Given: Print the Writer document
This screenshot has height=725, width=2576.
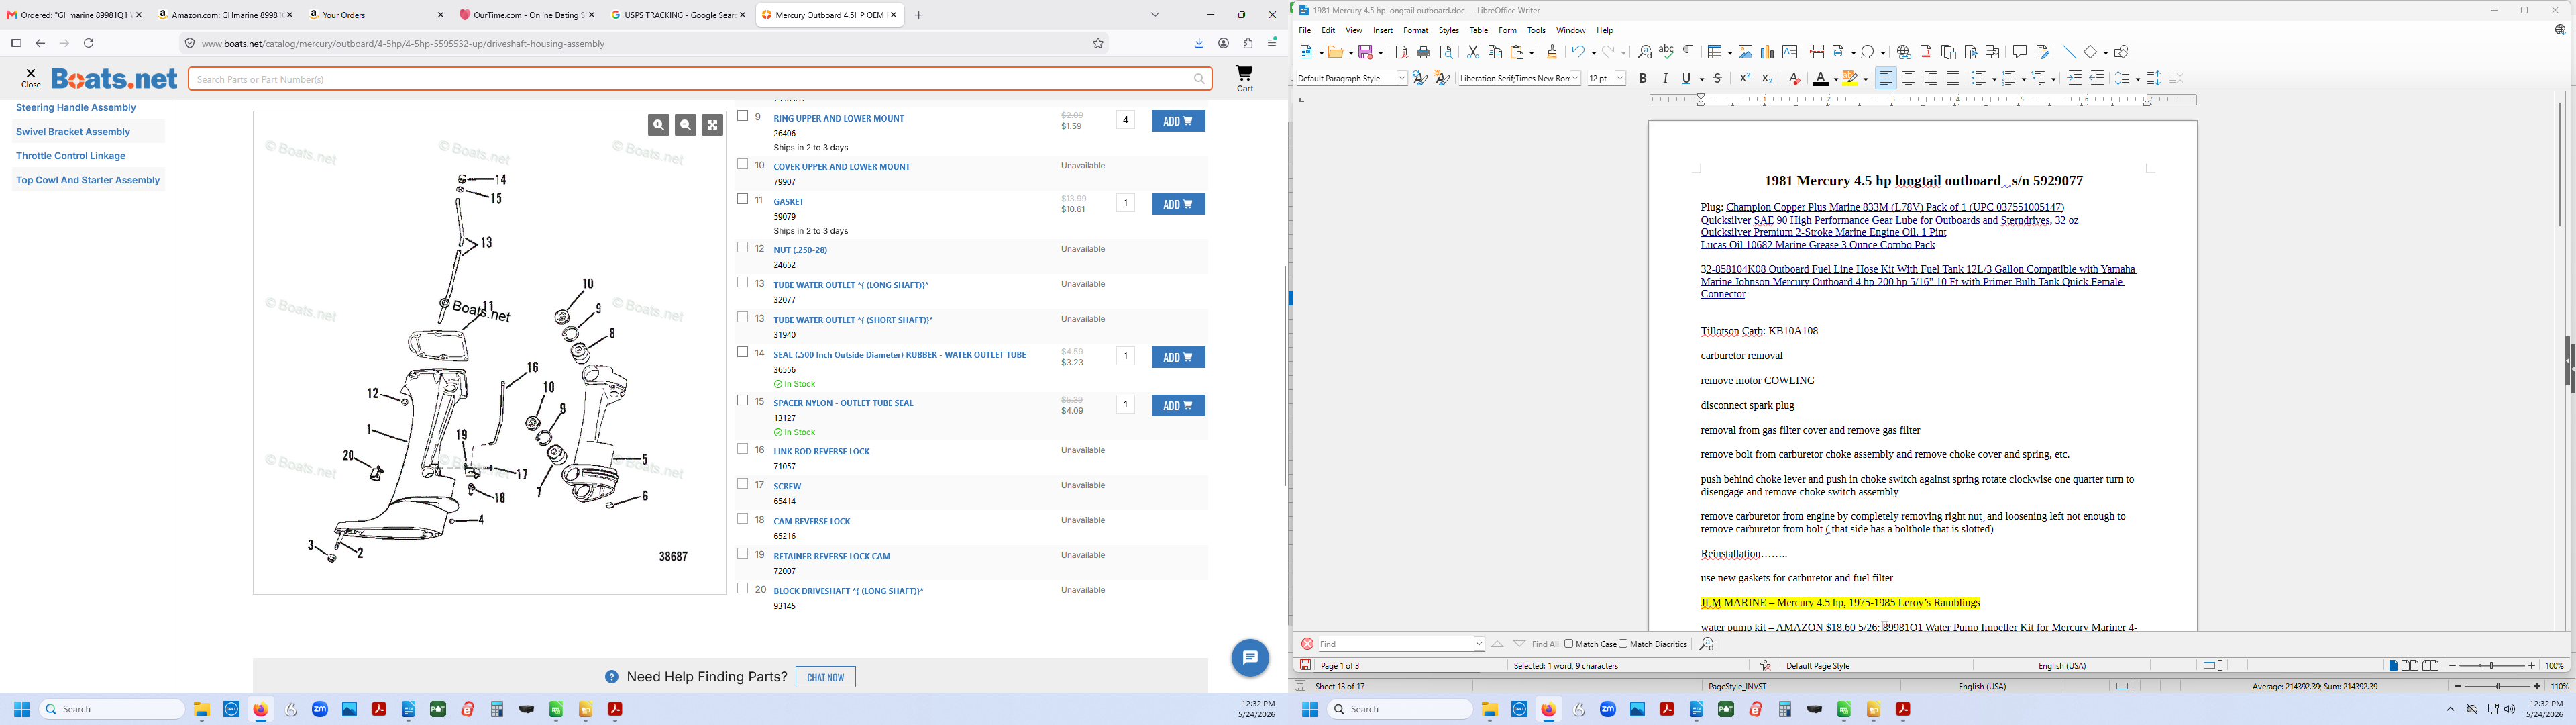Looking at the screenshot, I should (1423, 52).
